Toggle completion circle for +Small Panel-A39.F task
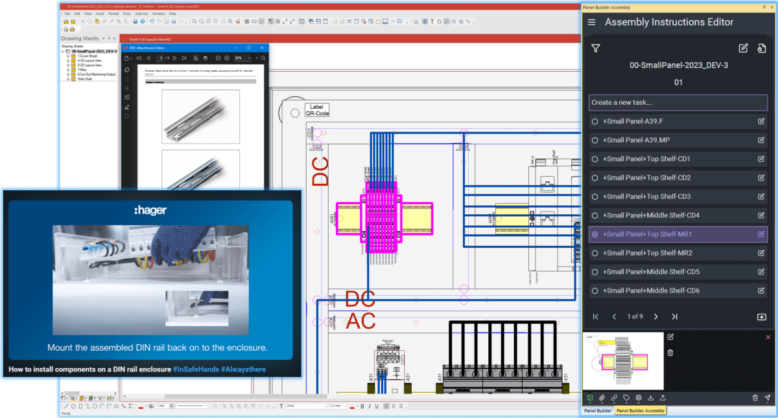Screen dimensions: 778x418 pyautogui.click(x=595, y=121)
